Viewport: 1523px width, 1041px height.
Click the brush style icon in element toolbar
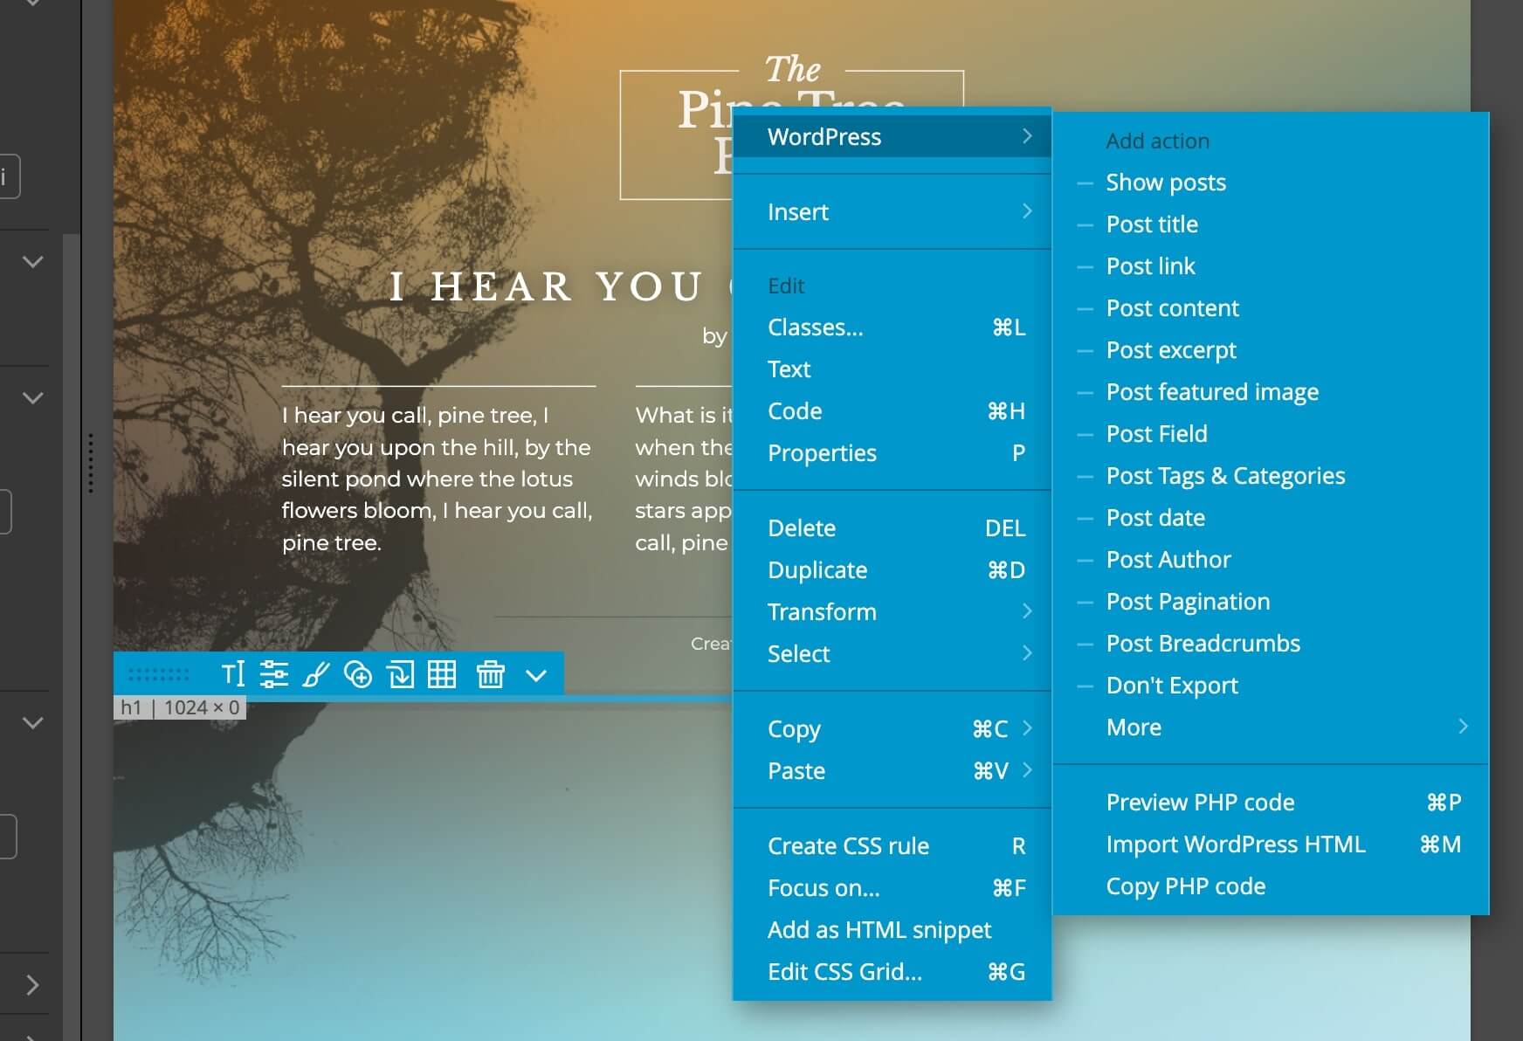[x=316, y=674]
